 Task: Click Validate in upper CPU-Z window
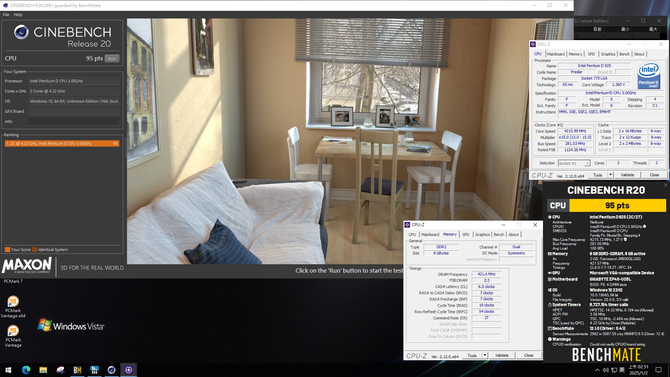pos(627,175)
